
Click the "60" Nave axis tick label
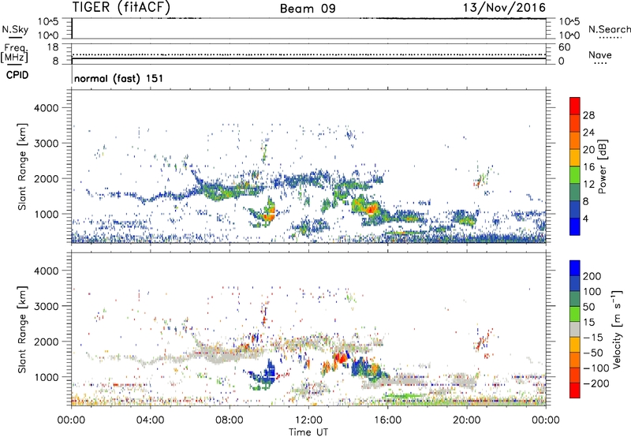(564, 47)
